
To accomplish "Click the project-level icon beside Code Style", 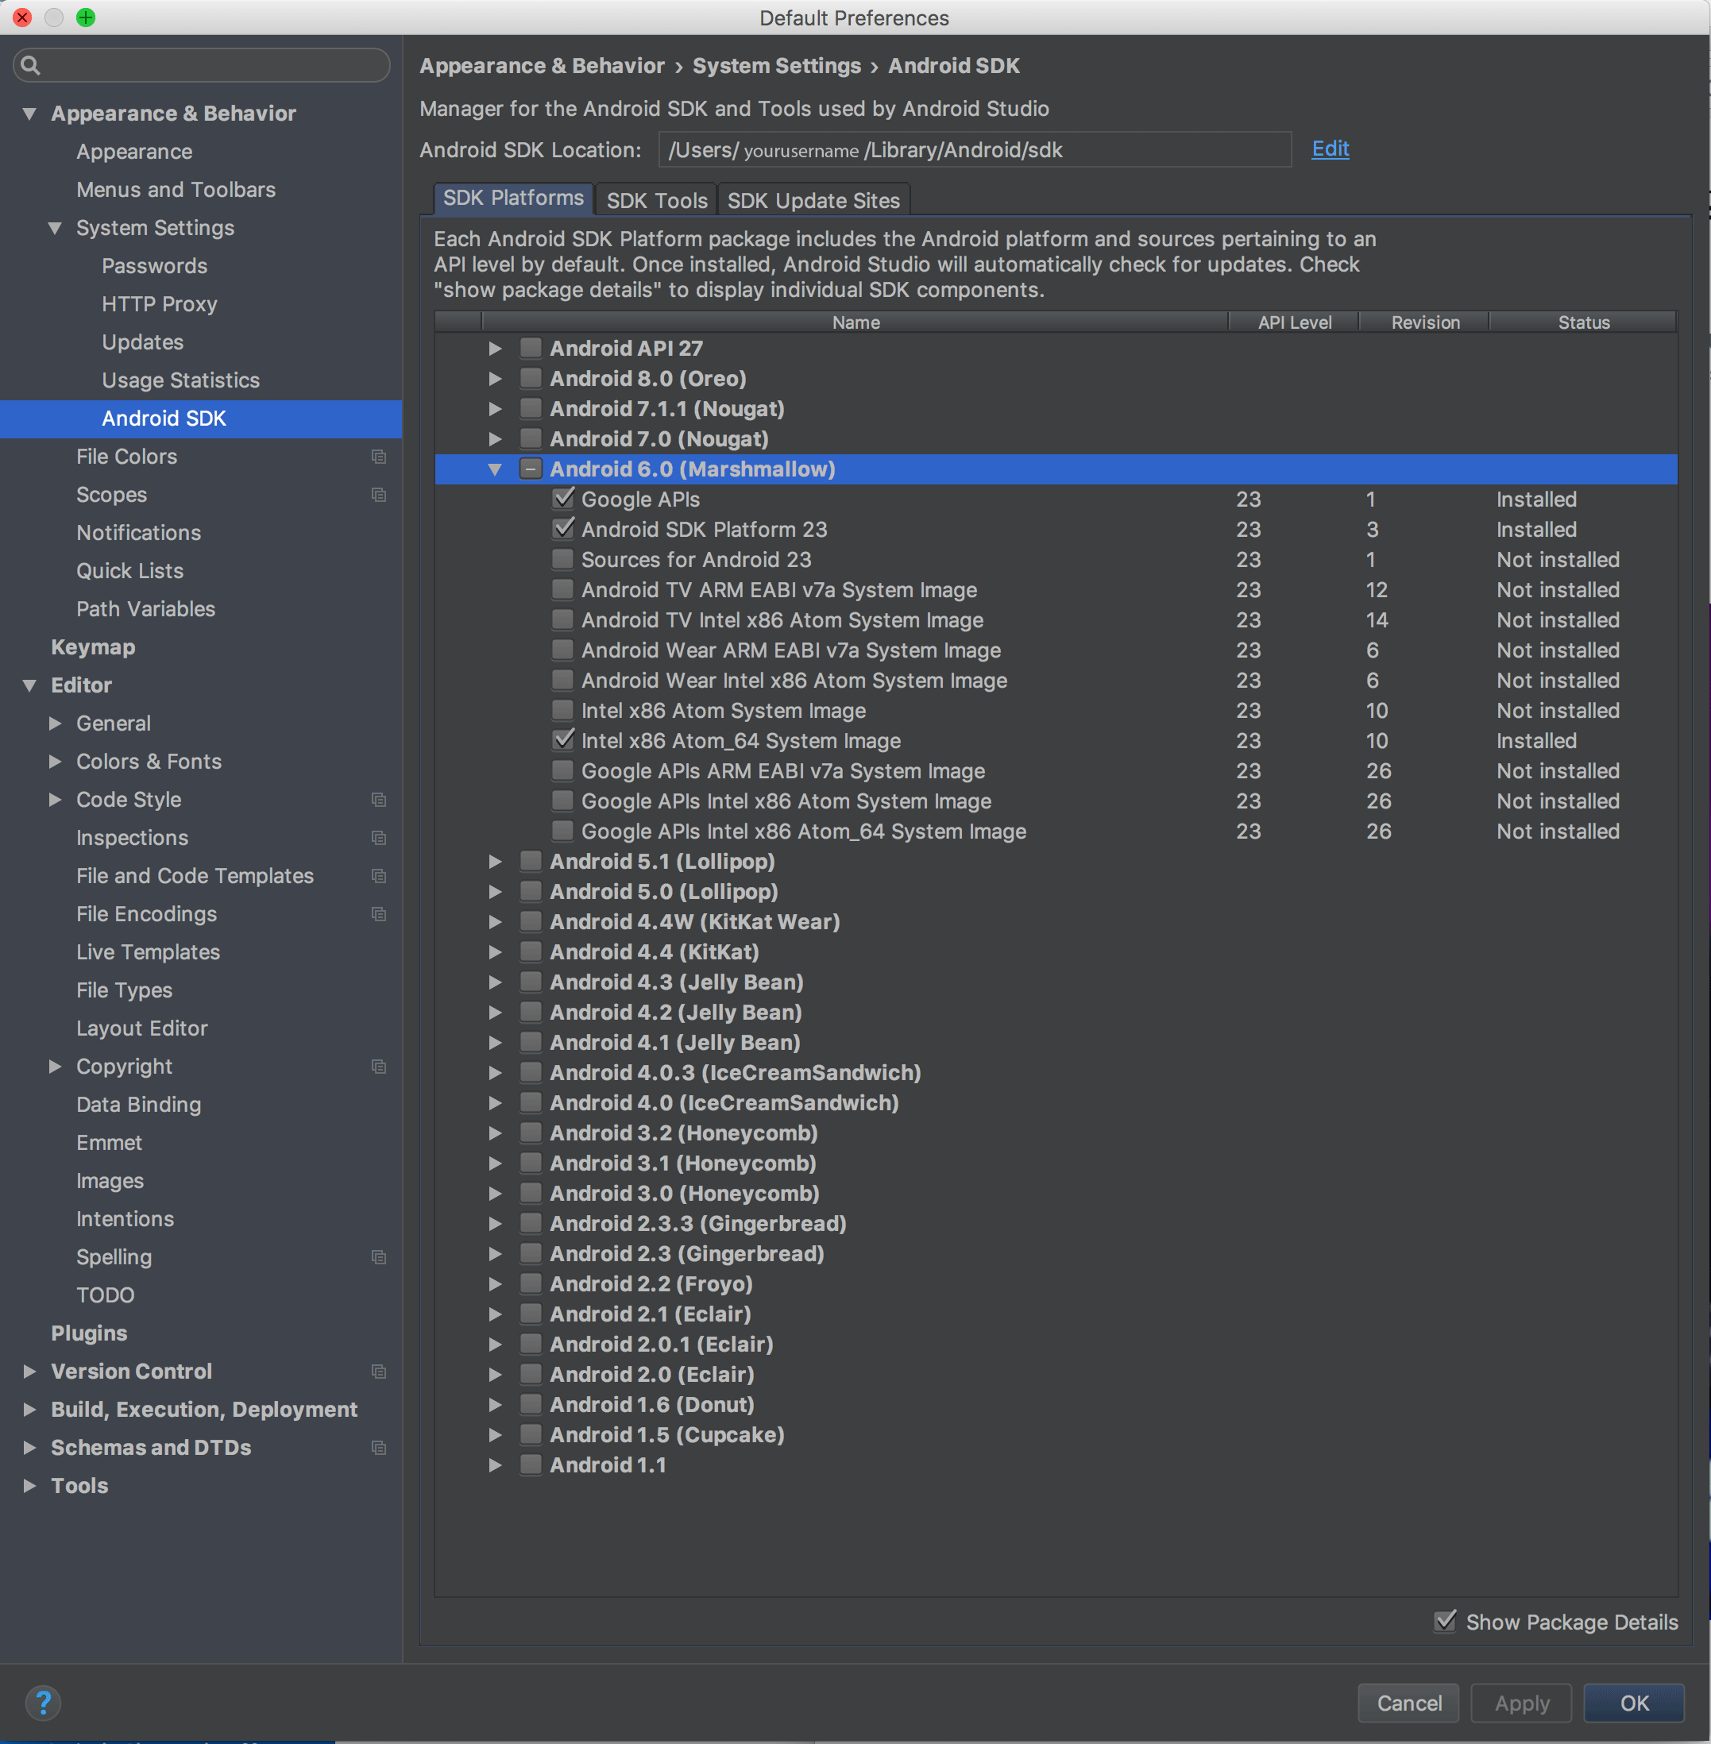I will pyautogui.click(x=378, y=800).
